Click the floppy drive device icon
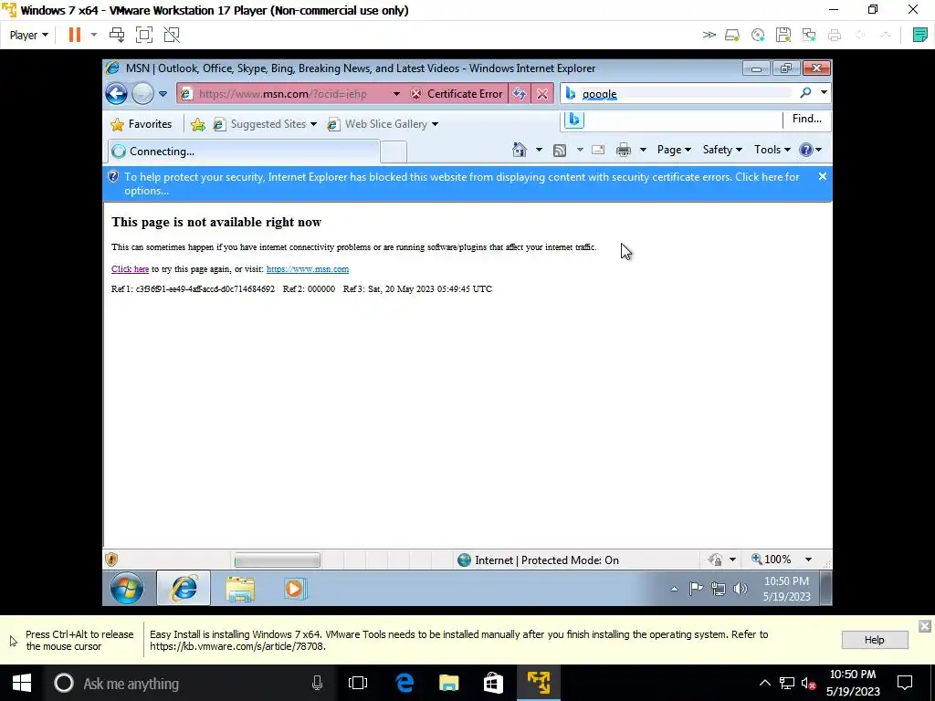Screen dimensions: 935x701 (783, 35)
